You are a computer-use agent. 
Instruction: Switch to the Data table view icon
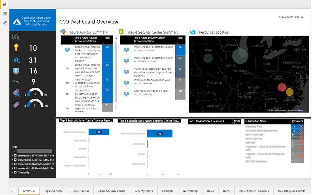[5, 13]
